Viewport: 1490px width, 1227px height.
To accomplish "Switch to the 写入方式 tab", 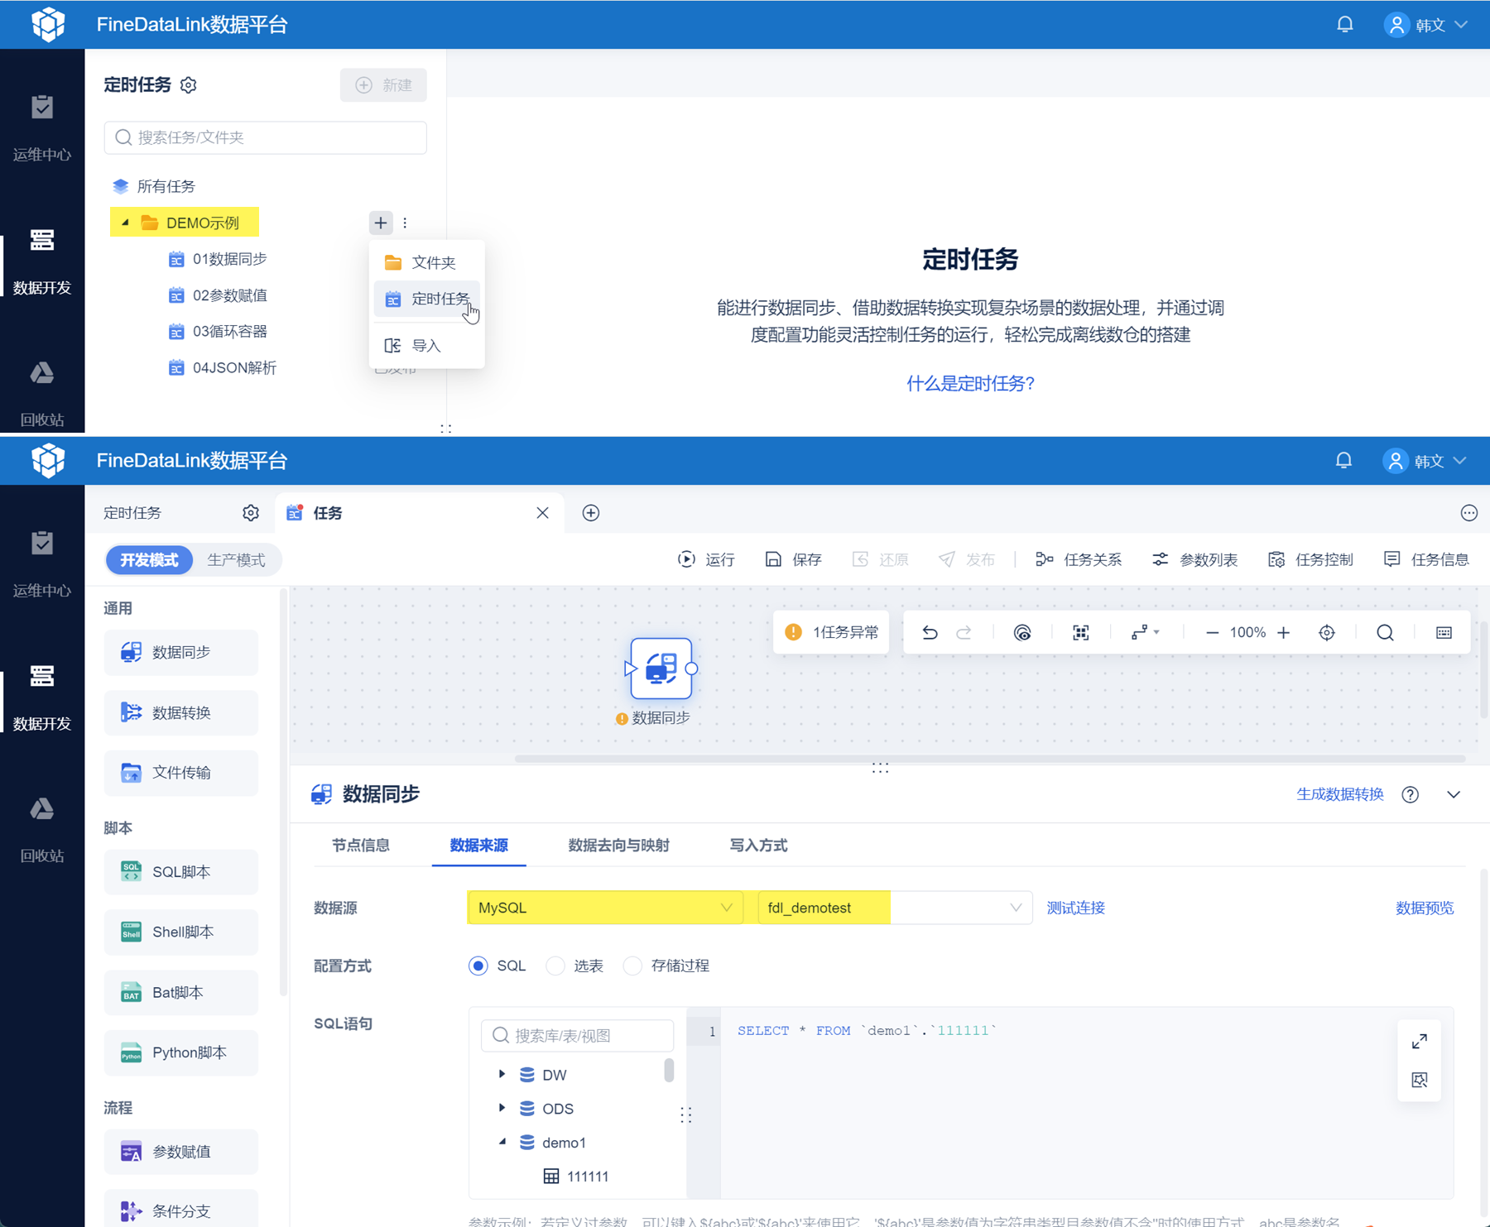I will click(758, 846).
